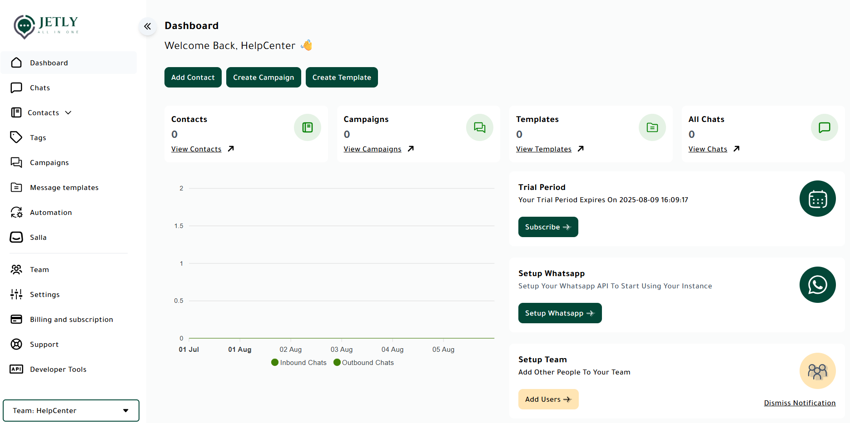Click the All Chats speech bubble icon
This screenshot has height=423, width=850.
click(x=825, y=127)
